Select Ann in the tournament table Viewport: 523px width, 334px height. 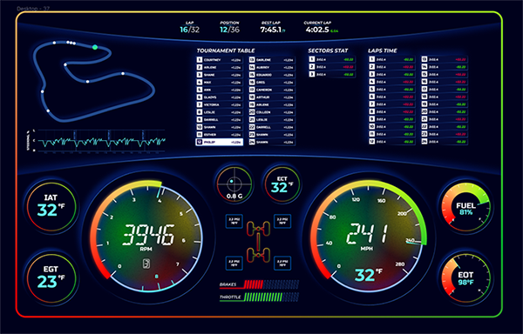[219, 90]
